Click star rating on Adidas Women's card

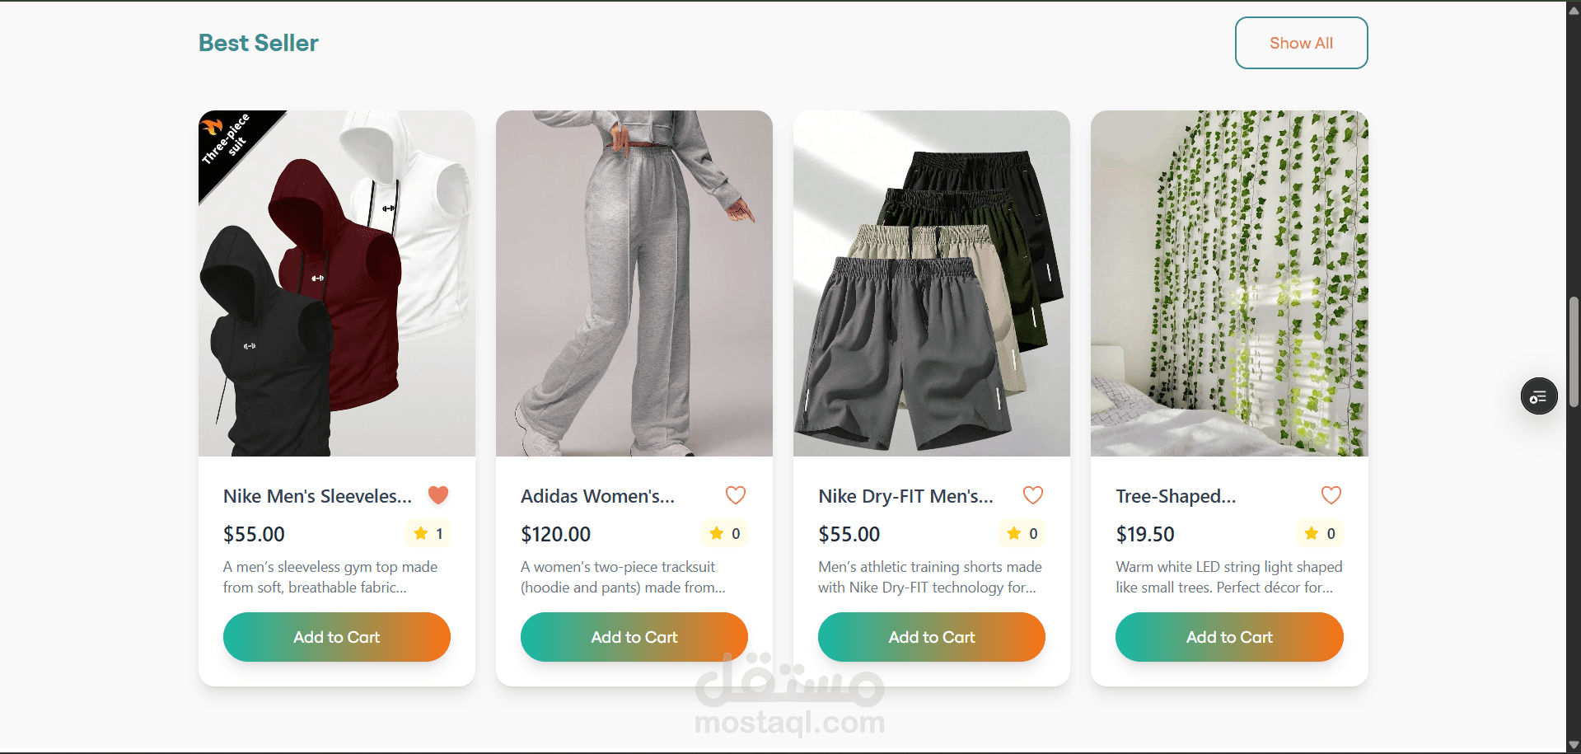725,533
